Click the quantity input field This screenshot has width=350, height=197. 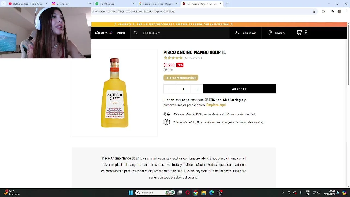tap(183, 89)
